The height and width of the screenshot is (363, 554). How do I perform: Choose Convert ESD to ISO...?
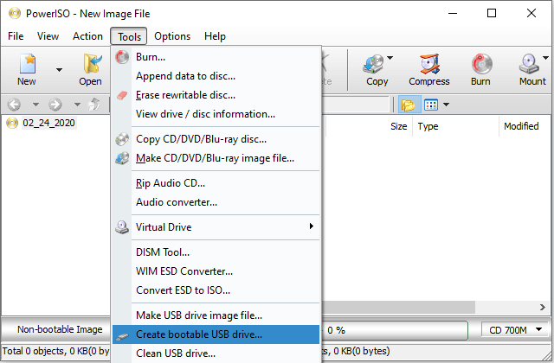click(216, 290)
